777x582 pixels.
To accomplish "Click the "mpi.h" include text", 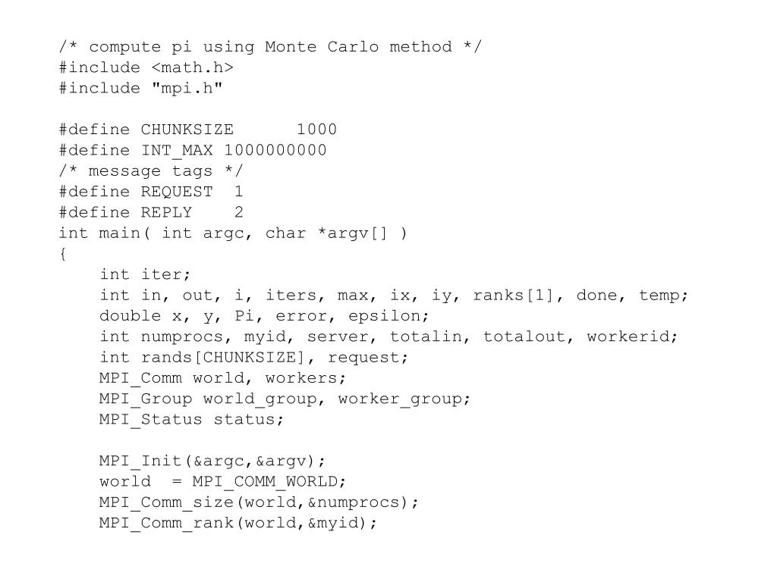I will coord(187,89).
